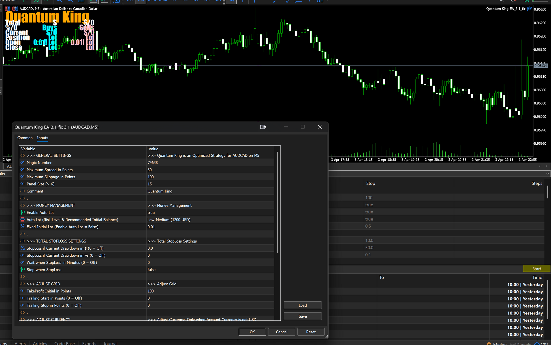551x345 pixels.
Task: Click the Start button in tester panel
Action: (536, 269)
